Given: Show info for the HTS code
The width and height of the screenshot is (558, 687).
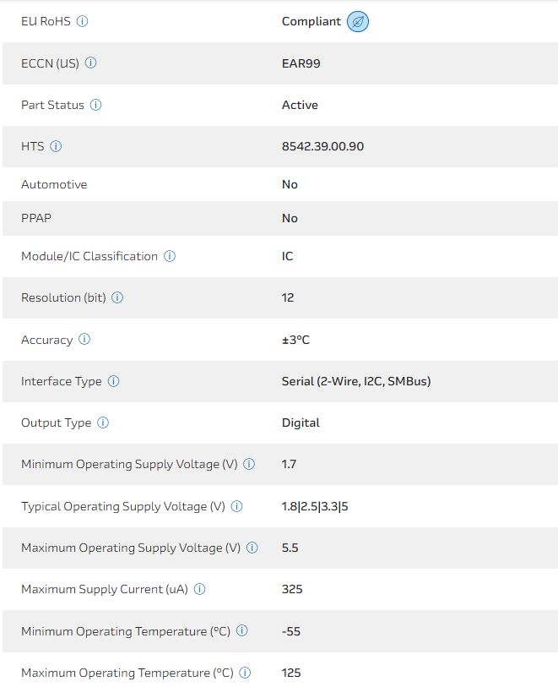Looking at the screenshot, I should (56, 146).
